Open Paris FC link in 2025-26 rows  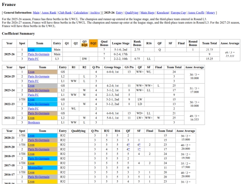[33, 59]
